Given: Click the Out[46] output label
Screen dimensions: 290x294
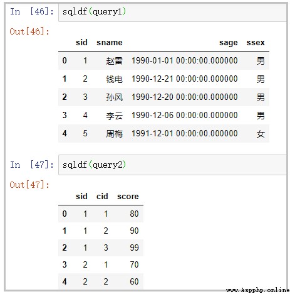Looking at the screenshot, I should point(29,31).
